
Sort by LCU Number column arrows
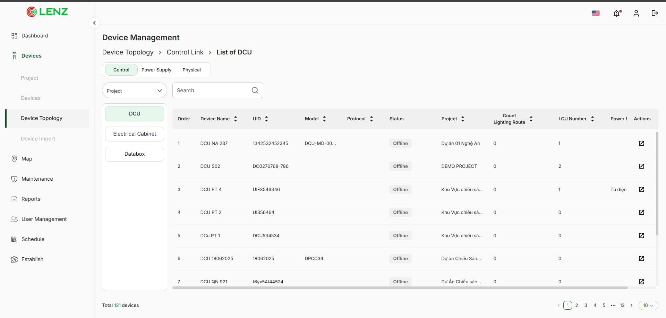click(592, 119)
